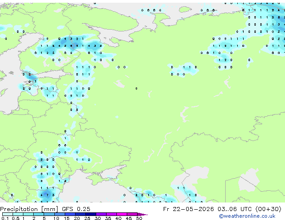Click the "GFS" model label
This screenshot has width=285, height=220.
point(67,209)
